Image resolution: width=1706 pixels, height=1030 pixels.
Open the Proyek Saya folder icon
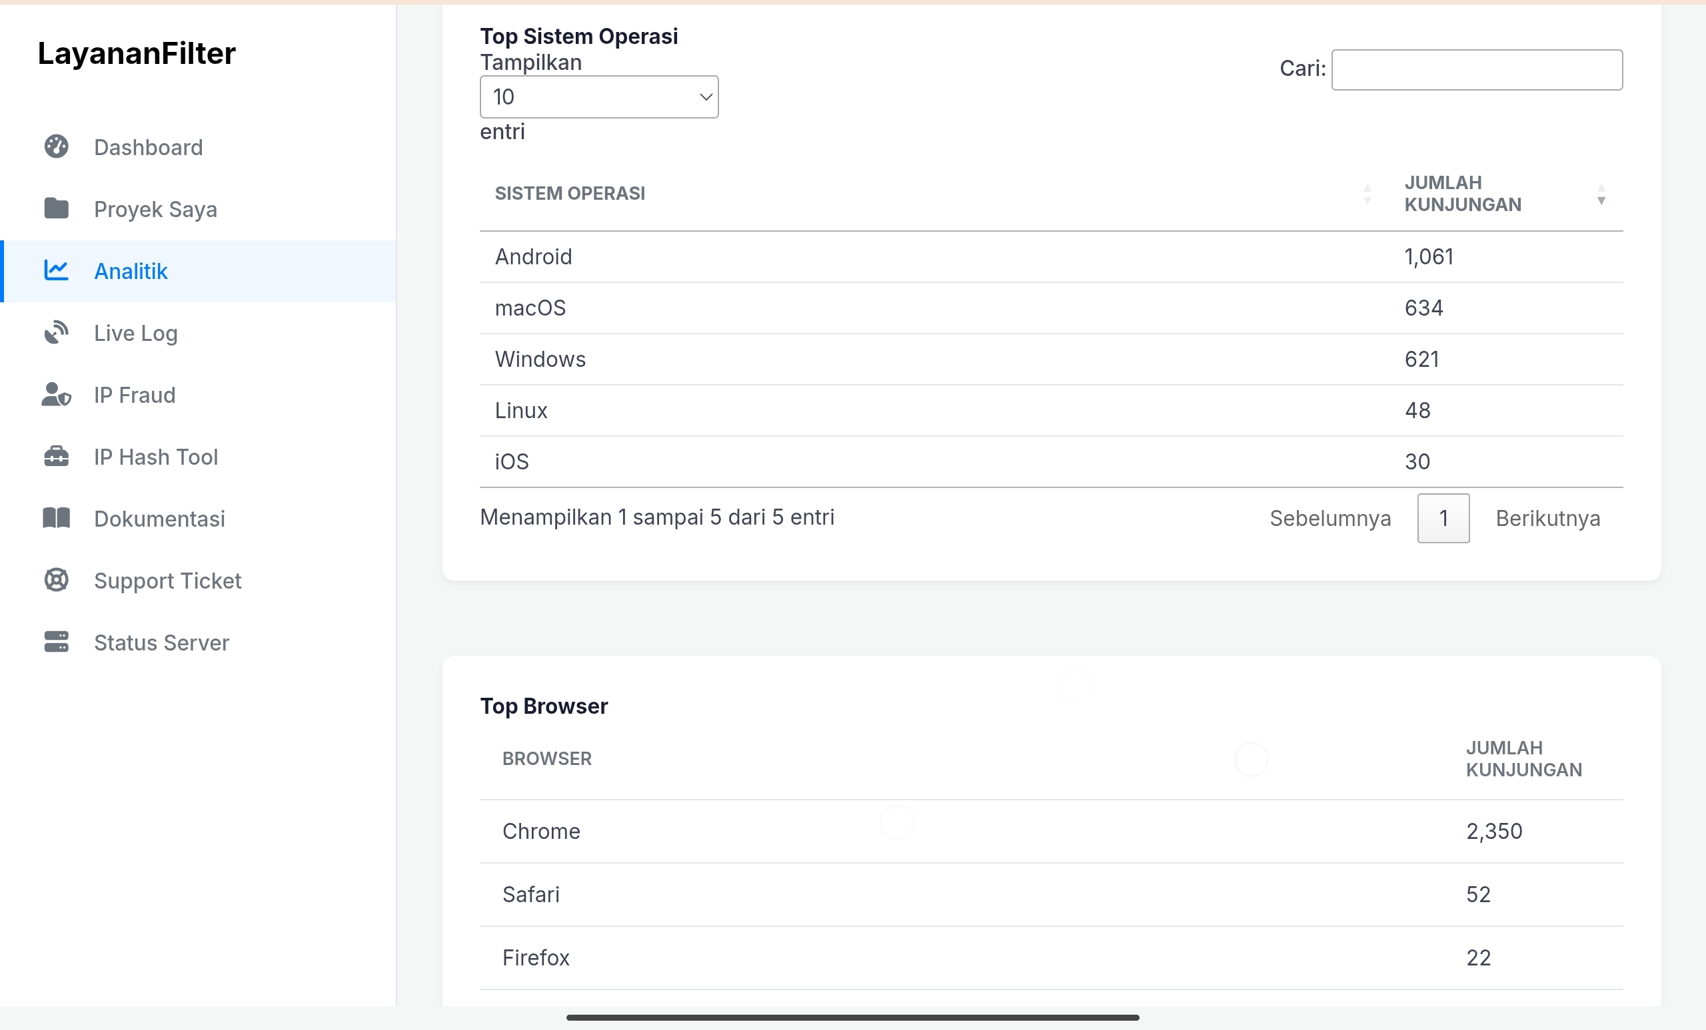(56, 208)
